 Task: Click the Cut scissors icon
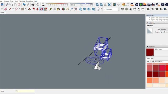tap(7, 5)
